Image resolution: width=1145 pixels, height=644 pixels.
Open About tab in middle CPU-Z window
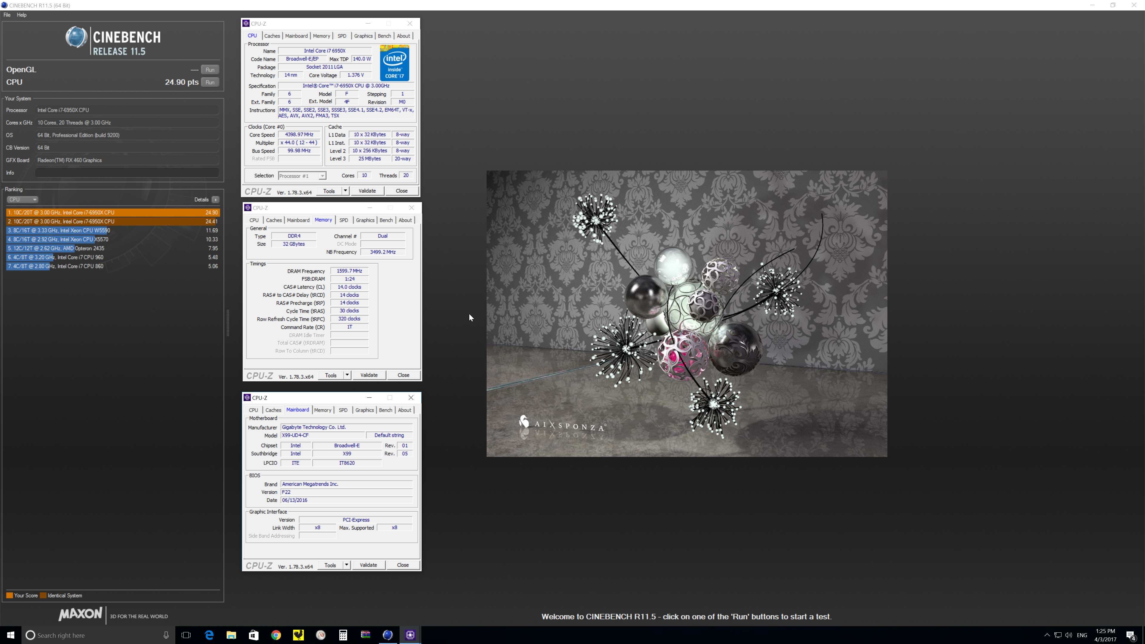point(405,220)
